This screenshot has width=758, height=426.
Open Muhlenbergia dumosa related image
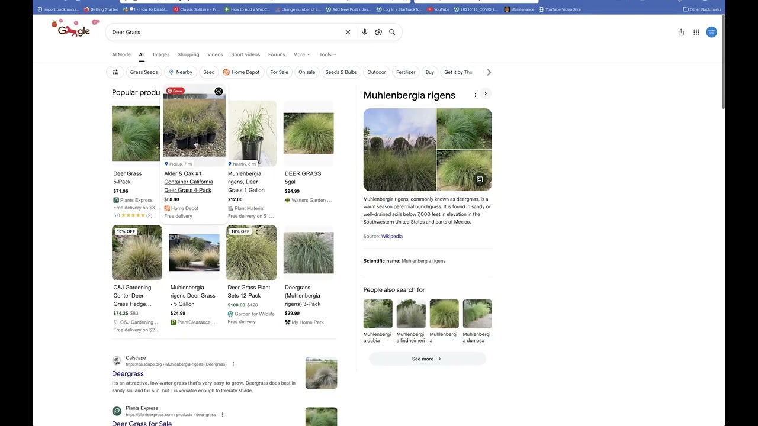(477, 314)
